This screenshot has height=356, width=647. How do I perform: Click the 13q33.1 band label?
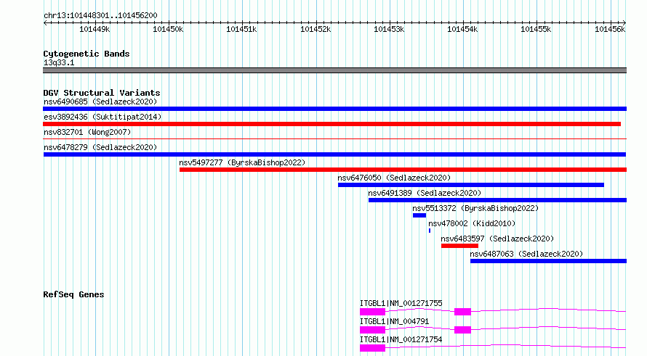tap(59, 63)
